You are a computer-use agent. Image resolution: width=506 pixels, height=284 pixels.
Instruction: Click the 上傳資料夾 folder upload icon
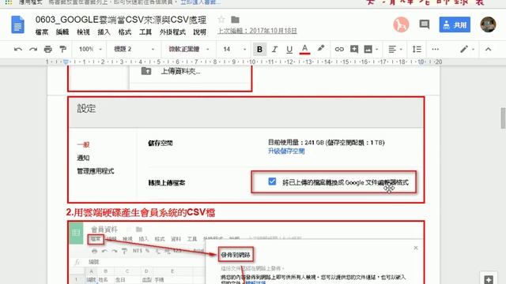coord(146,71)
